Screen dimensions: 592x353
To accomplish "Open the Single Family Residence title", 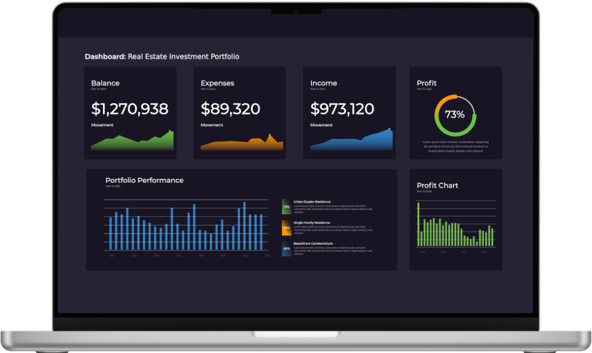I will tap(312, 223).
